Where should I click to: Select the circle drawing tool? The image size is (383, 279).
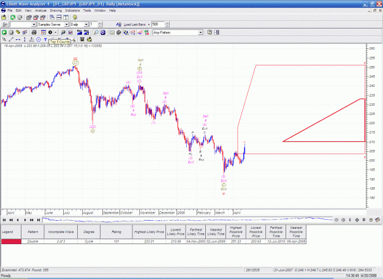tap(39, 40)
